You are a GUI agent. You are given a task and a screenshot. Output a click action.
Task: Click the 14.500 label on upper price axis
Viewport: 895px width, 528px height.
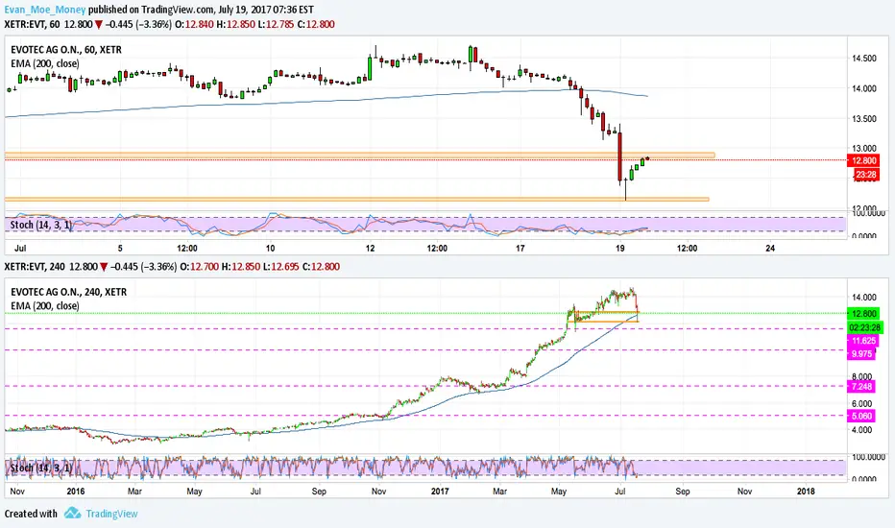tap(864, 59)
